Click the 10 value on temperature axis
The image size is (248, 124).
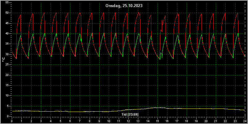[x=7, y=96]
